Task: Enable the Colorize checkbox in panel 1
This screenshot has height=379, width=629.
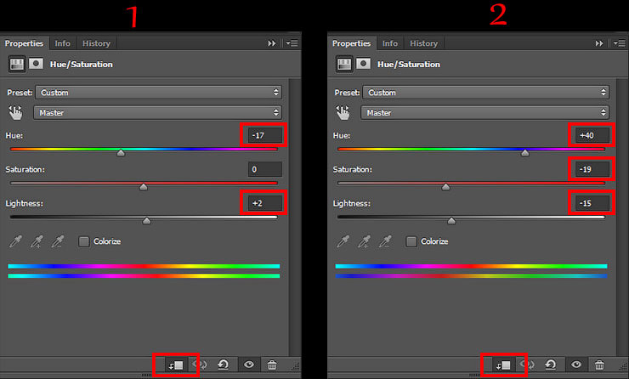Action: [84, 241]
